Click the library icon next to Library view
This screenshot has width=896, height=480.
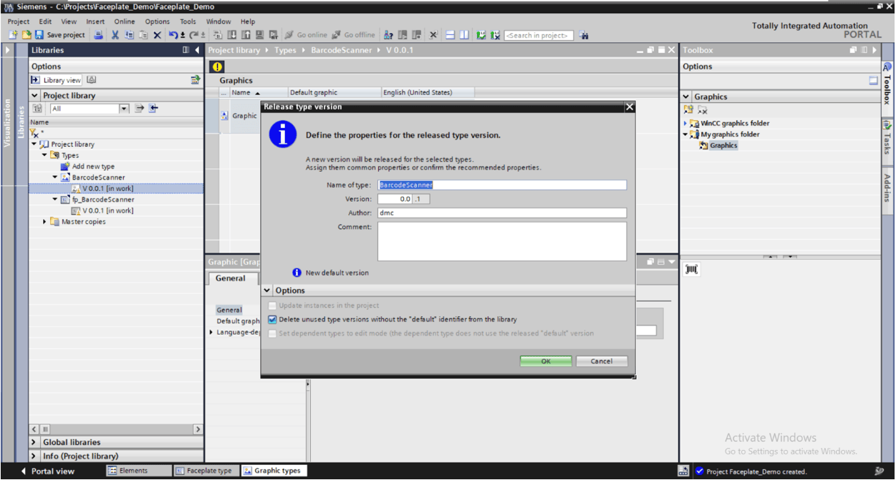(92, 80)
